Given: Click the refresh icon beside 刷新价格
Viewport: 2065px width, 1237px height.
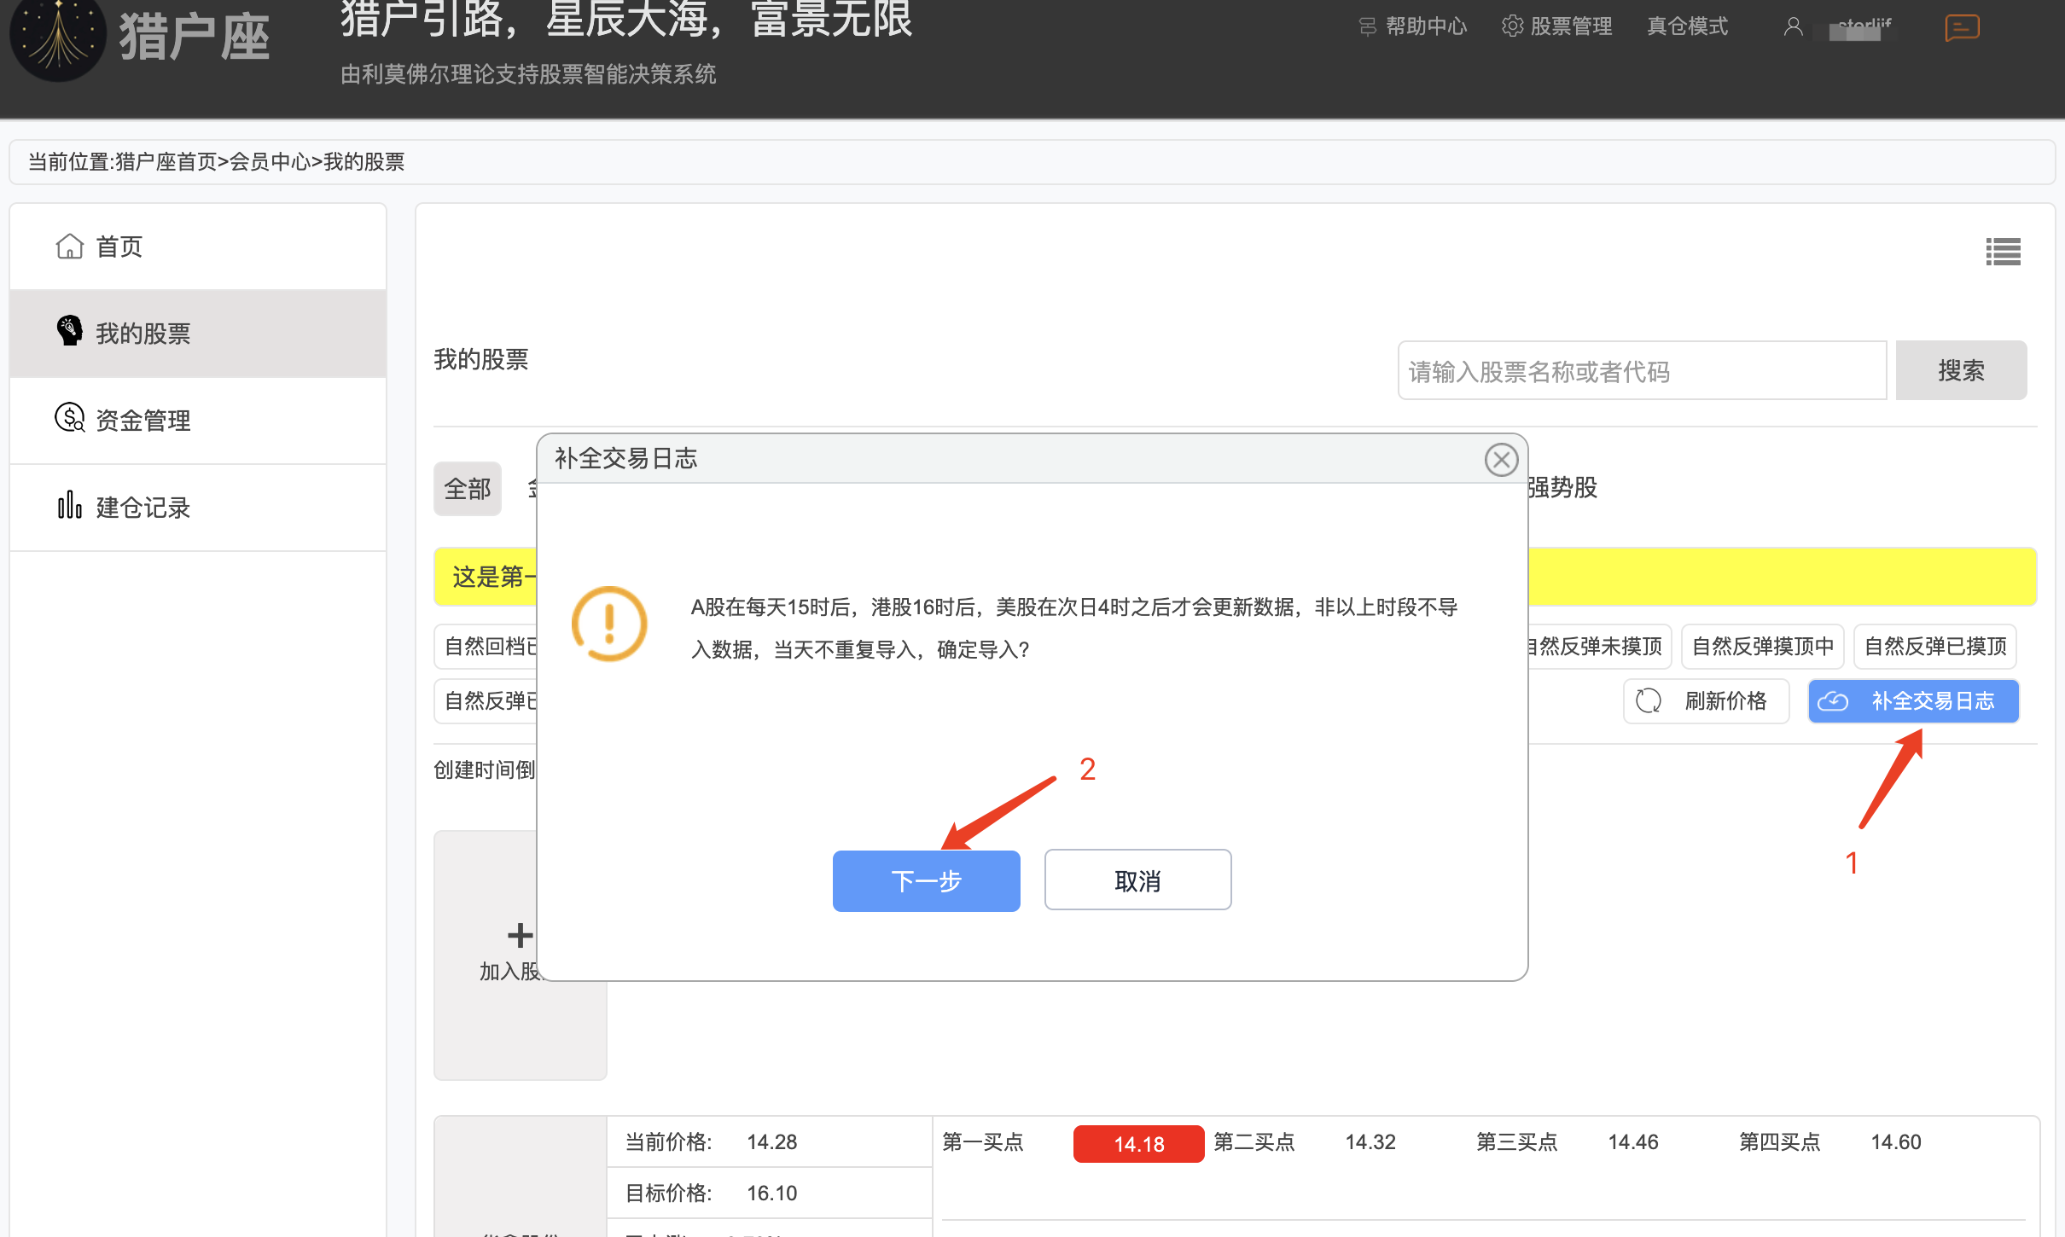Looking at the screenshot, I should click(1648, 701).
